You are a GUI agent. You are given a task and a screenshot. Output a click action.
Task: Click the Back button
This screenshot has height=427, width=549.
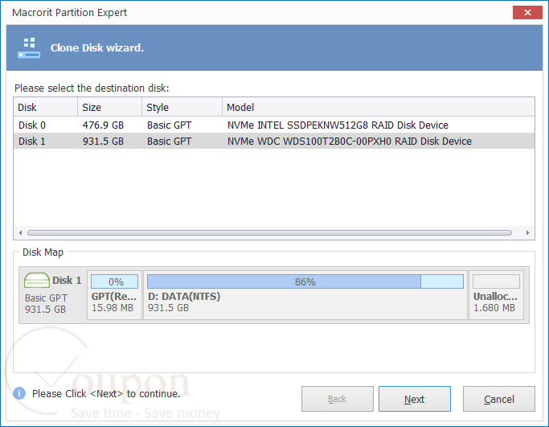pyautogui.click(x=337, y=399)
